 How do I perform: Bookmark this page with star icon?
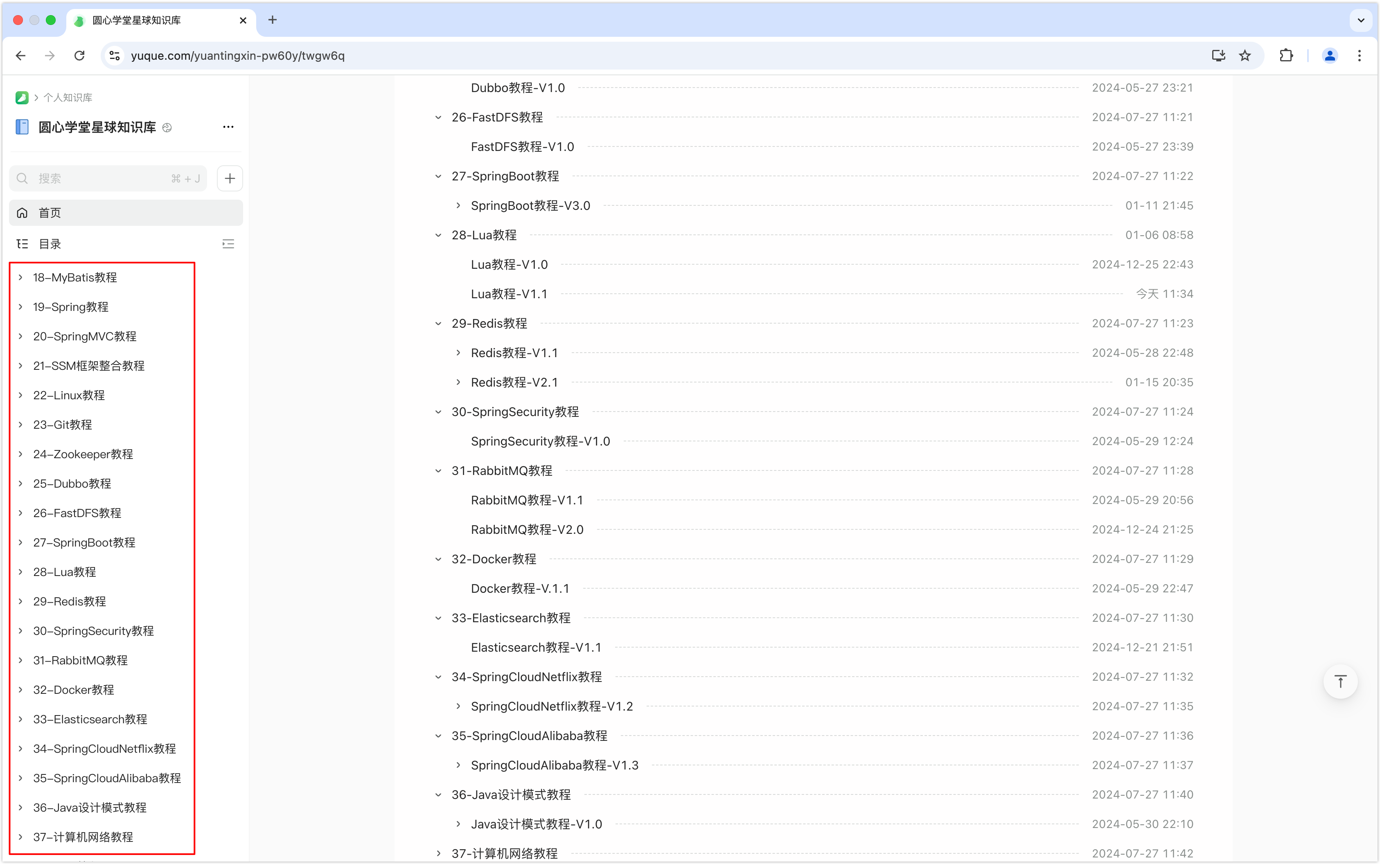click(1245, 55)
